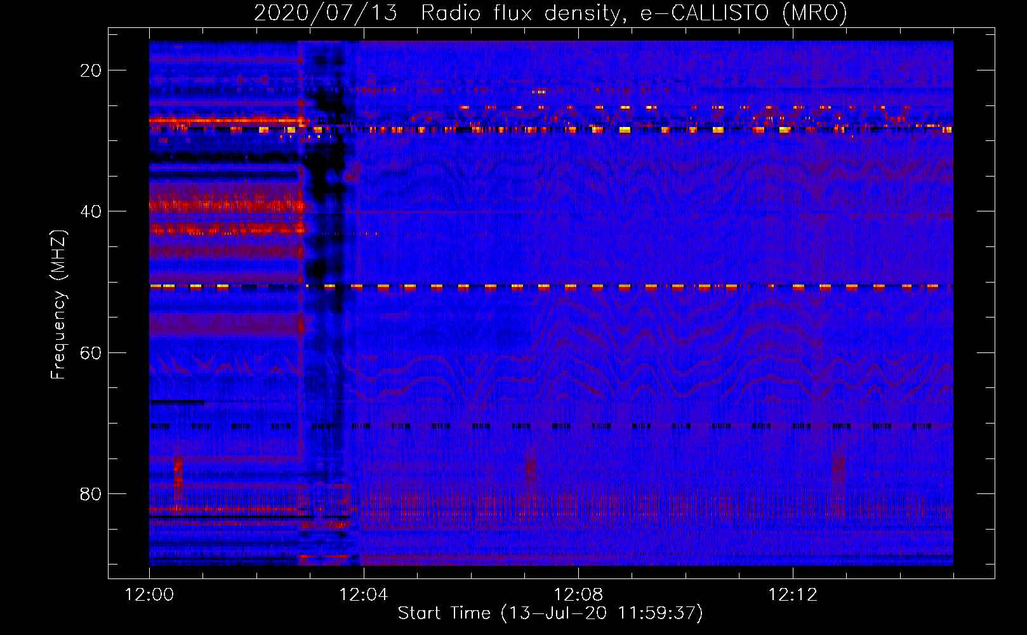The height and width of the screenshot is (635, 1027).
Task: Click the "Frequency (MHZ)" axis label
Action: click(58, 305)
